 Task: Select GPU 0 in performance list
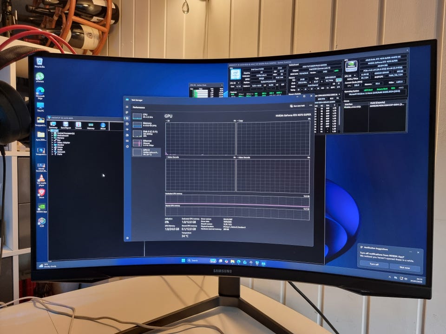pyautogui.click(x=146, y=152)
